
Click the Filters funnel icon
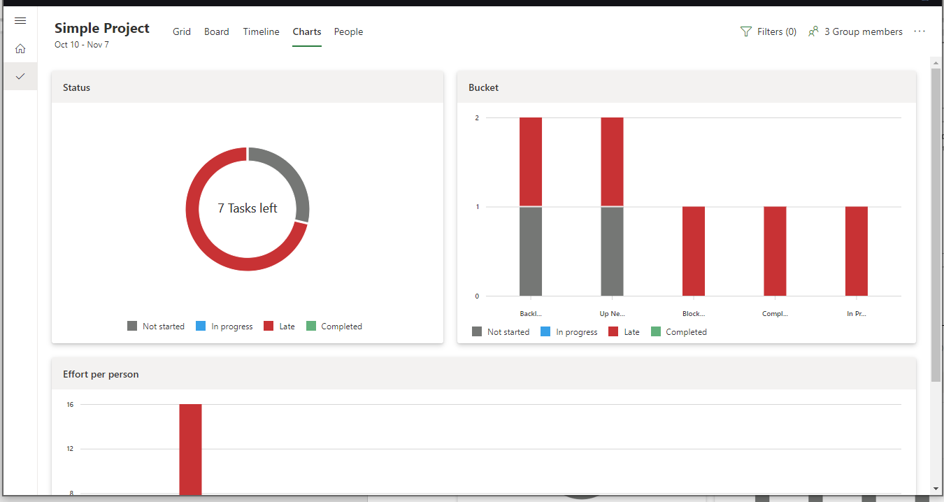tap(746, 31)
